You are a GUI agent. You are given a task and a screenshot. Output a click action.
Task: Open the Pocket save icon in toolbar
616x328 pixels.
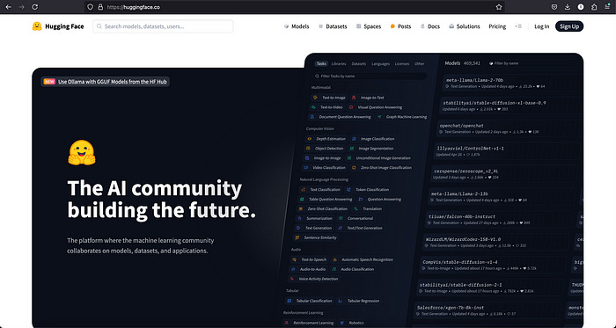(x=554, y=7)
